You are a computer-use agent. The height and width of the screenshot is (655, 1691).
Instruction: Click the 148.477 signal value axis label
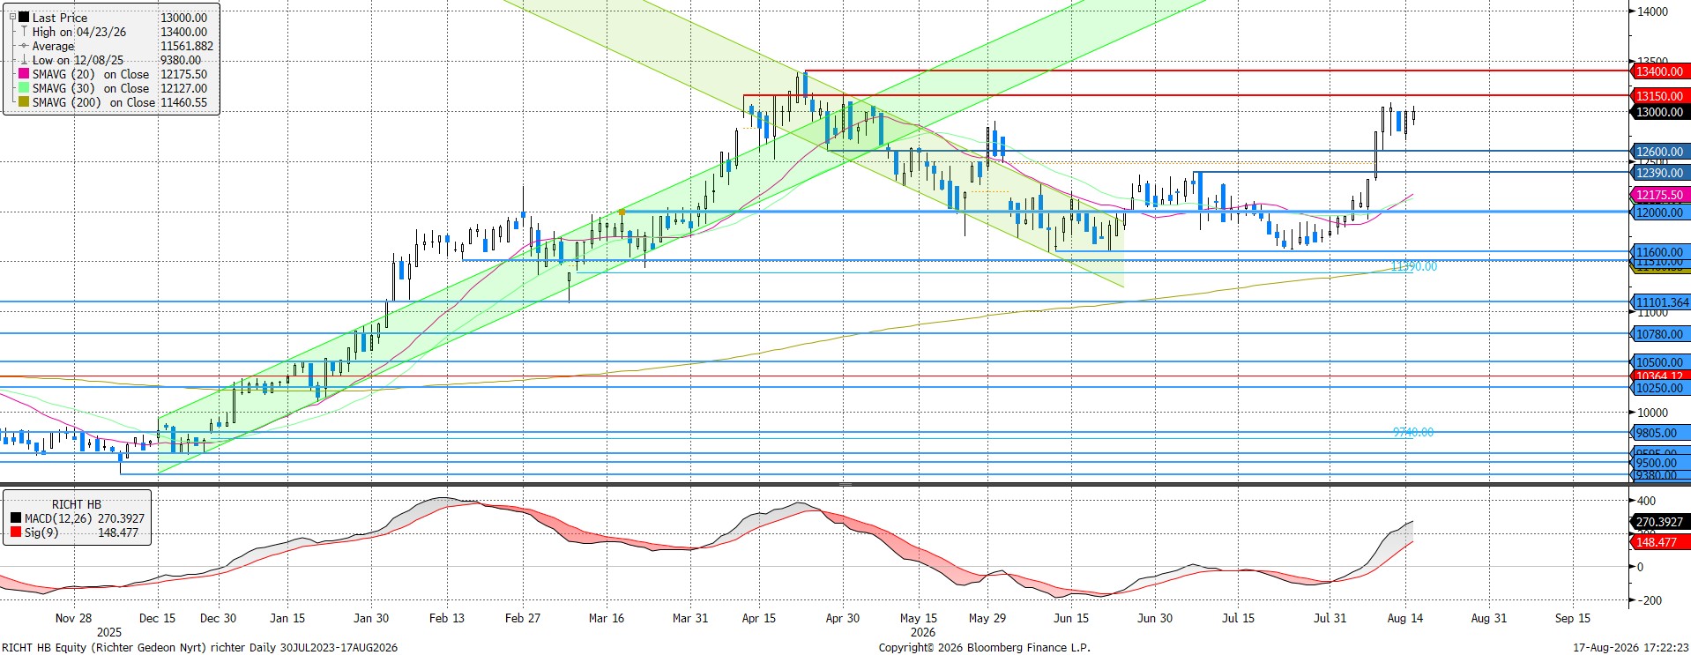(1657, 542)
